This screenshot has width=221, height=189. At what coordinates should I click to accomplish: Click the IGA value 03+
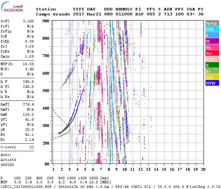(x=191, y=14)
